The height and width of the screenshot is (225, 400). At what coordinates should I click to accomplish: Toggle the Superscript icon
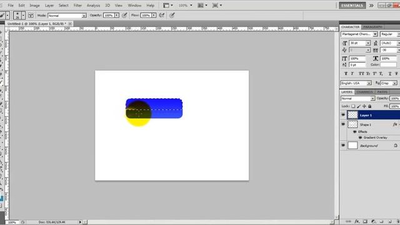click(374, 74)
